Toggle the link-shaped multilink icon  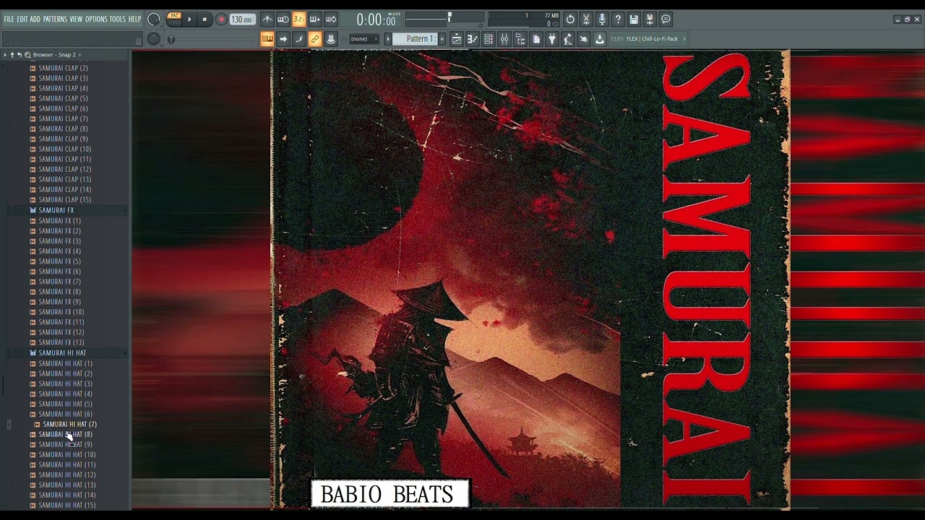click(315, 39)
